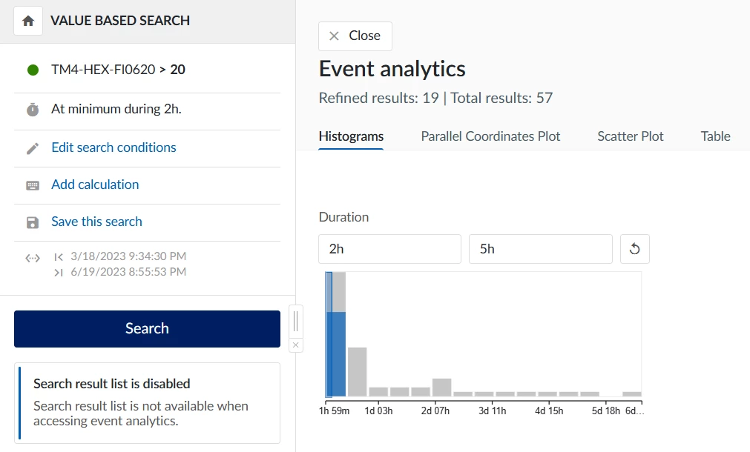Click the minimum duration 2h field

[x=389, y=249]
